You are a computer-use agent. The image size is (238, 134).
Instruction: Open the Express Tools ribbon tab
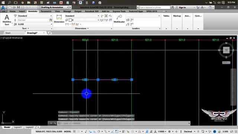(119, 11)
